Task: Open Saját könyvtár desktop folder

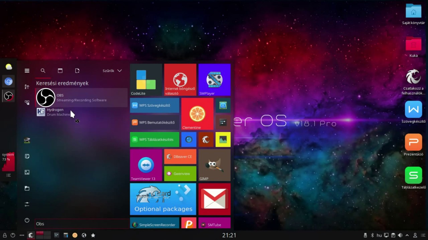Action: coord(414,14)
